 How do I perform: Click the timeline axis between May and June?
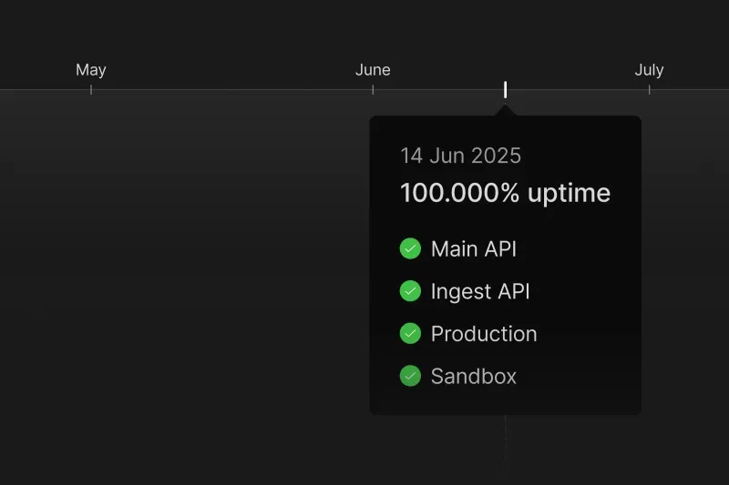tap(232, 89)
